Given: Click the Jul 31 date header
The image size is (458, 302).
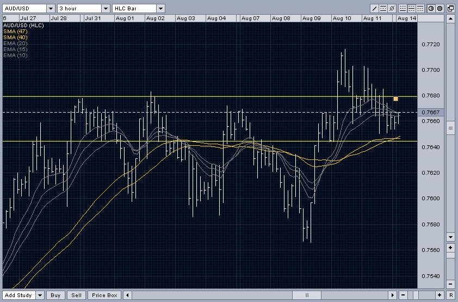Looking at the screenshot, I should click(93, 19).
